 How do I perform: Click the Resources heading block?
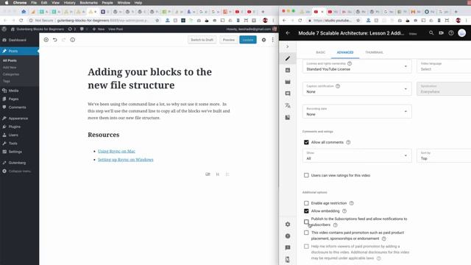(x=104, y=135)
